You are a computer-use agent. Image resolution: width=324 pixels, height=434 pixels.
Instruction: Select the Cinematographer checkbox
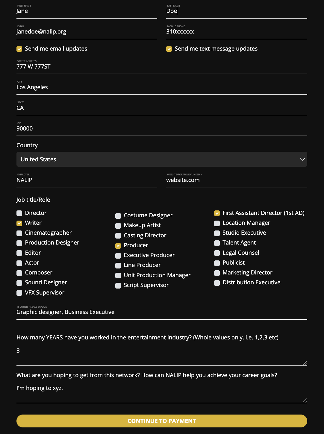(19, 233)
